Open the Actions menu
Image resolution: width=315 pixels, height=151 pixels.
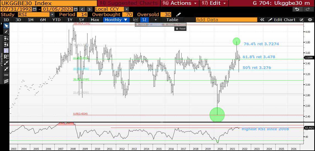tap(180, 3)
